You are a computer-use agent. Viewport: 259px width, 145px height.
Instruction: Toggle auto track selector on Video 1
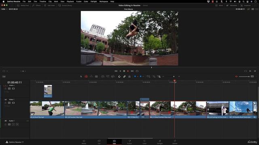tap(9, 103)
